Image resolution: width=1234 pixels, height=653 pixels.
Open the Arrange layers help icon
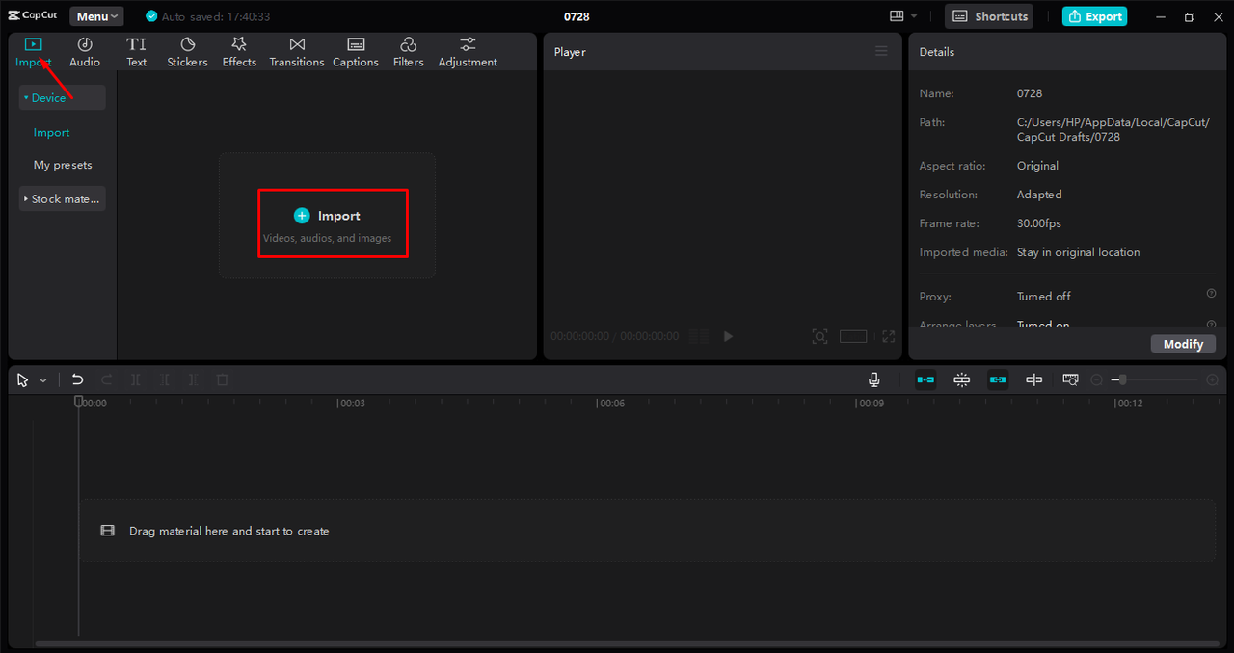tap(1211, 324)
